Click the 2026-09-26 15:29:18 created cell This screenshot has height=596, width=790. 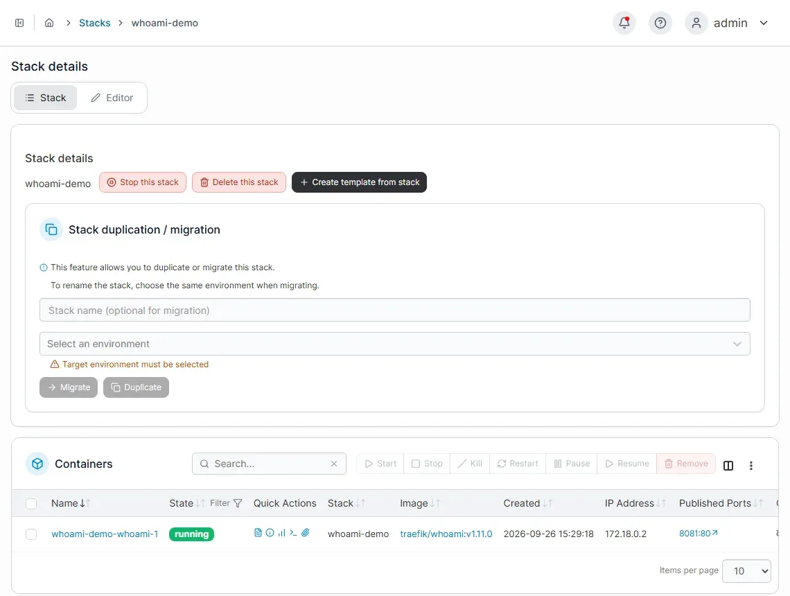(x=548, y=534)
